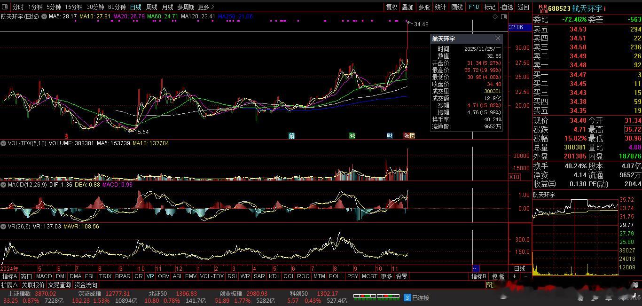Click the red $ marker under chart
Image resolution: width=642 pixels, height=306 pixels.
pos(66,136)
